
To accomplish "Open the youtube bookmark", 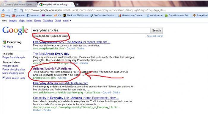I will pyautogui.click(x=18, y=15).
